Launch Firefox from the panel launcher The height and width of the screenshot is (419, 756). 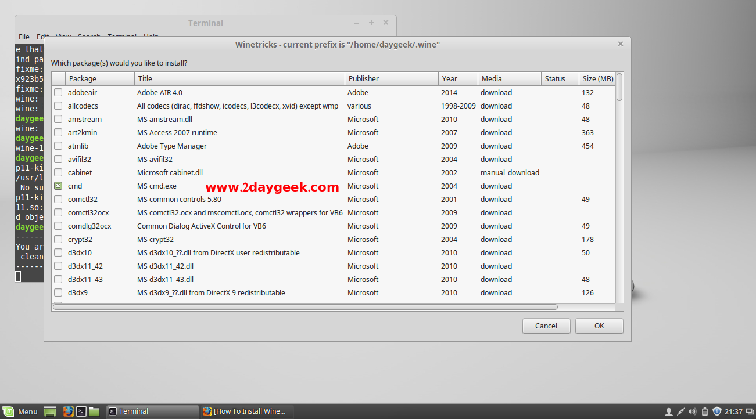69,411
